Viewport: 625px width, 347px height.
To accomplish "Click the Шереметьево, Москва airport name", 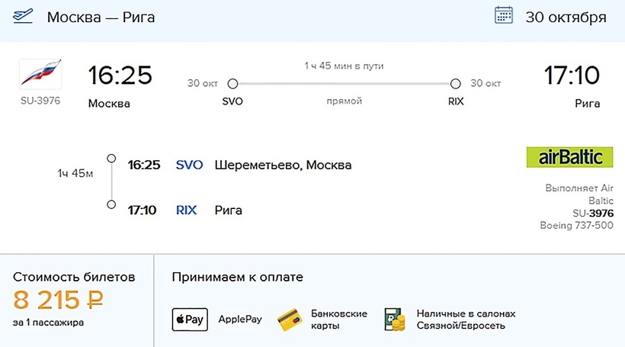I will (x=283, y=165).
